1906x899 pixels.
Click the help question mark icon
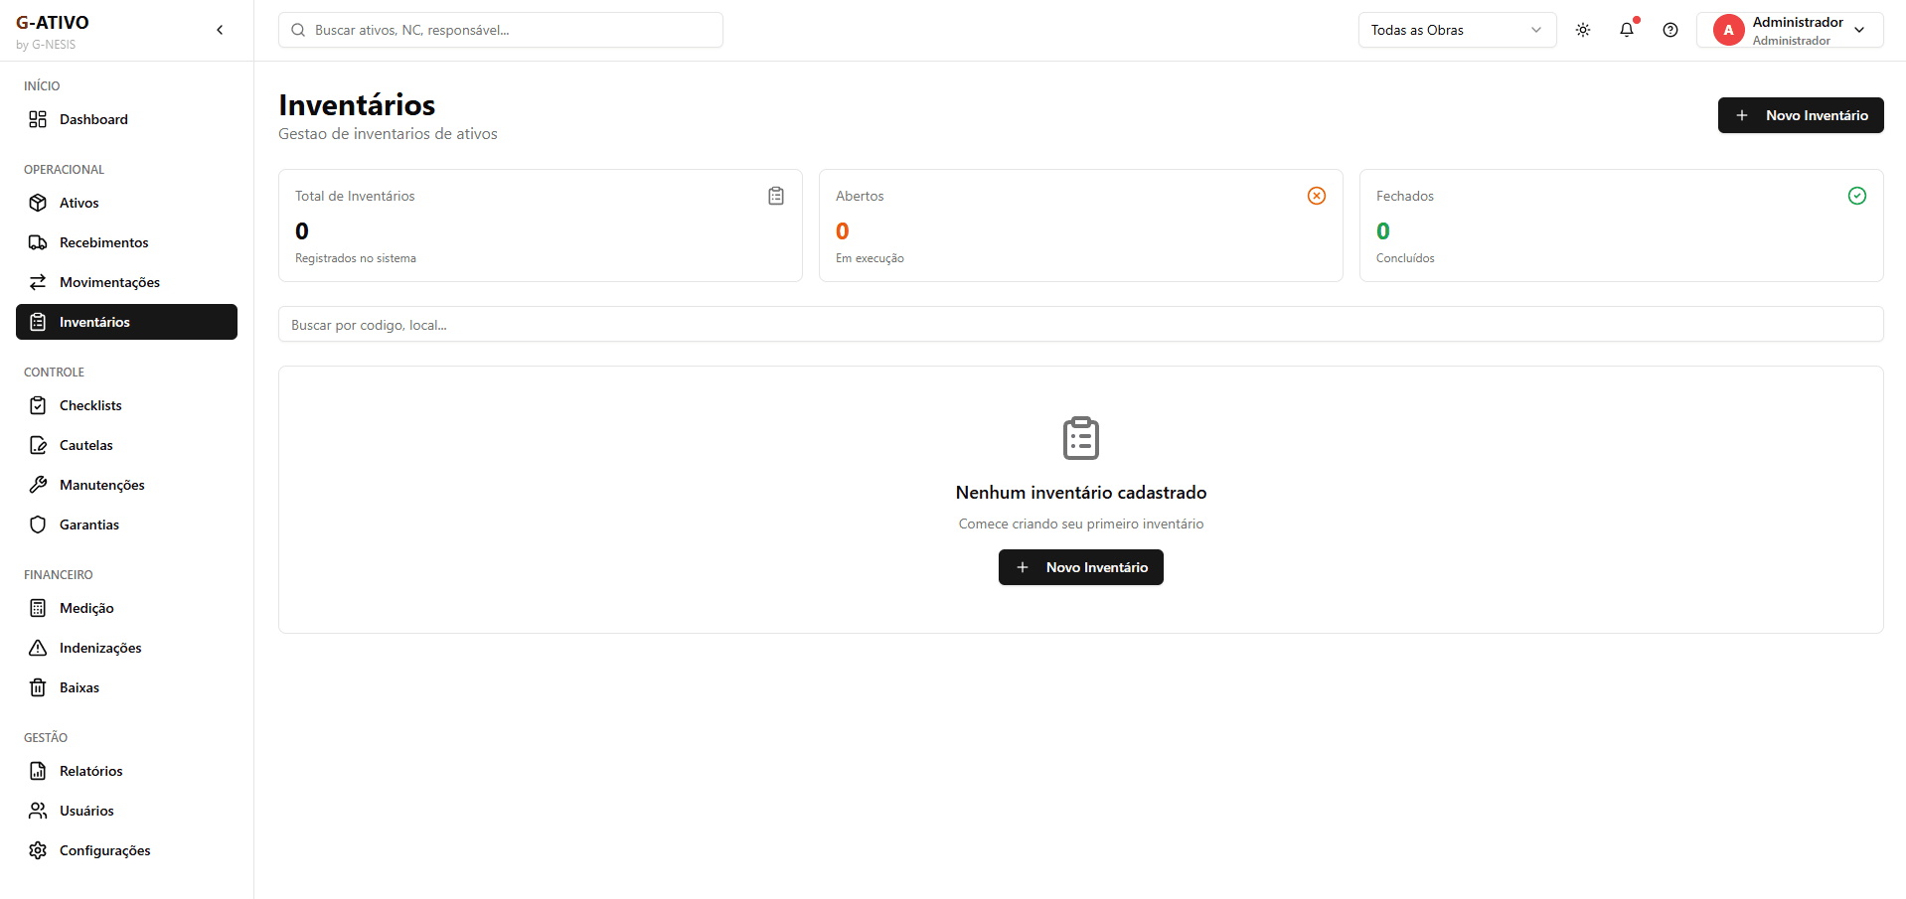pyautogui.click(x=1670, y=30)
